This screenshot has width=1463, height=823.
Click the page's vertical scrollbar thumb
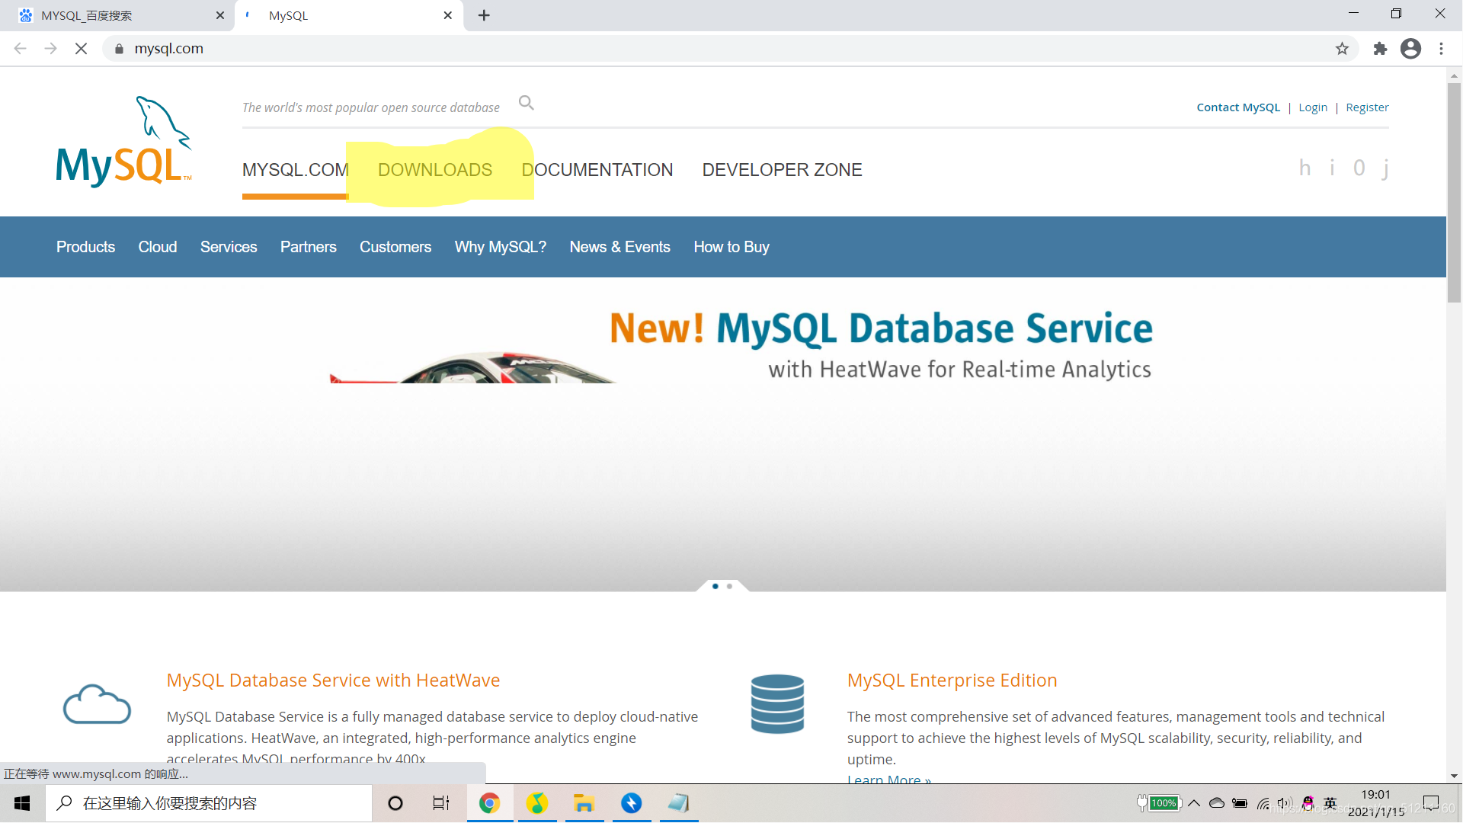pyautogui.click(x=1454, y=193)
